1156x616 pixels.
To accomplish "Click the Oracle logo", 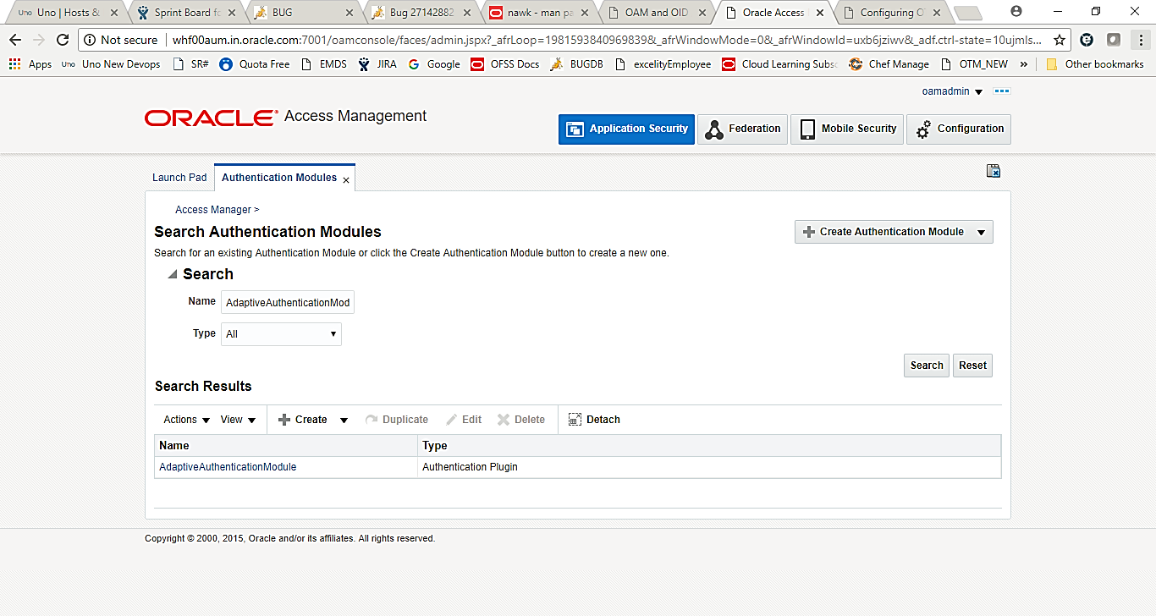I will click(212, 118).
